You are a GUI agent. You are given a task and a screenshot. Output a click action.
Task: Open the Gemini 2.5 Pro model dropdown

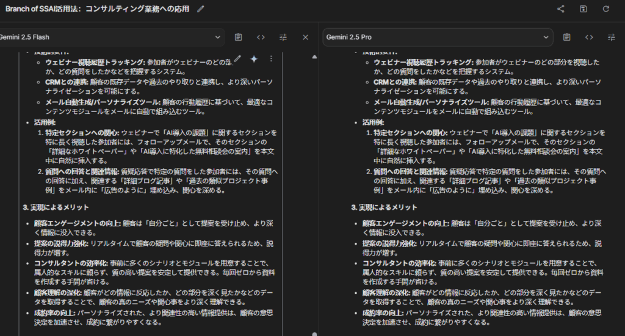point(438,37)
